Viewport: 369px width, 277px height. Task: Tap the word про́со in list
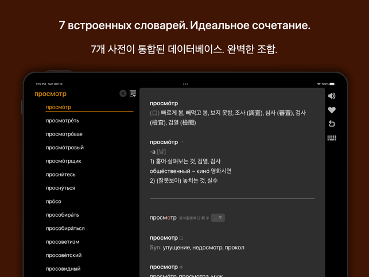point(53,201)
